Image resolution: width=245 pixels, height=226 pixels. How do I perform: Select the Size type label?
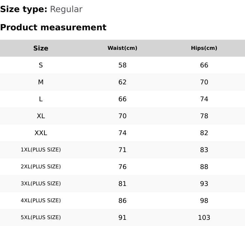[x=24, y=9]
